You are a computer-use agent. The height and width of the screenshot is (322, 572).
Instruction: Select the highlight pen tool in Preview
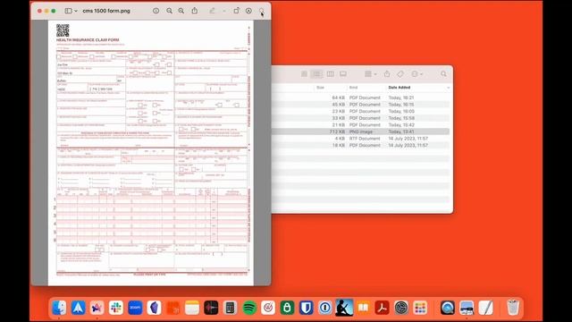point(212,11)
